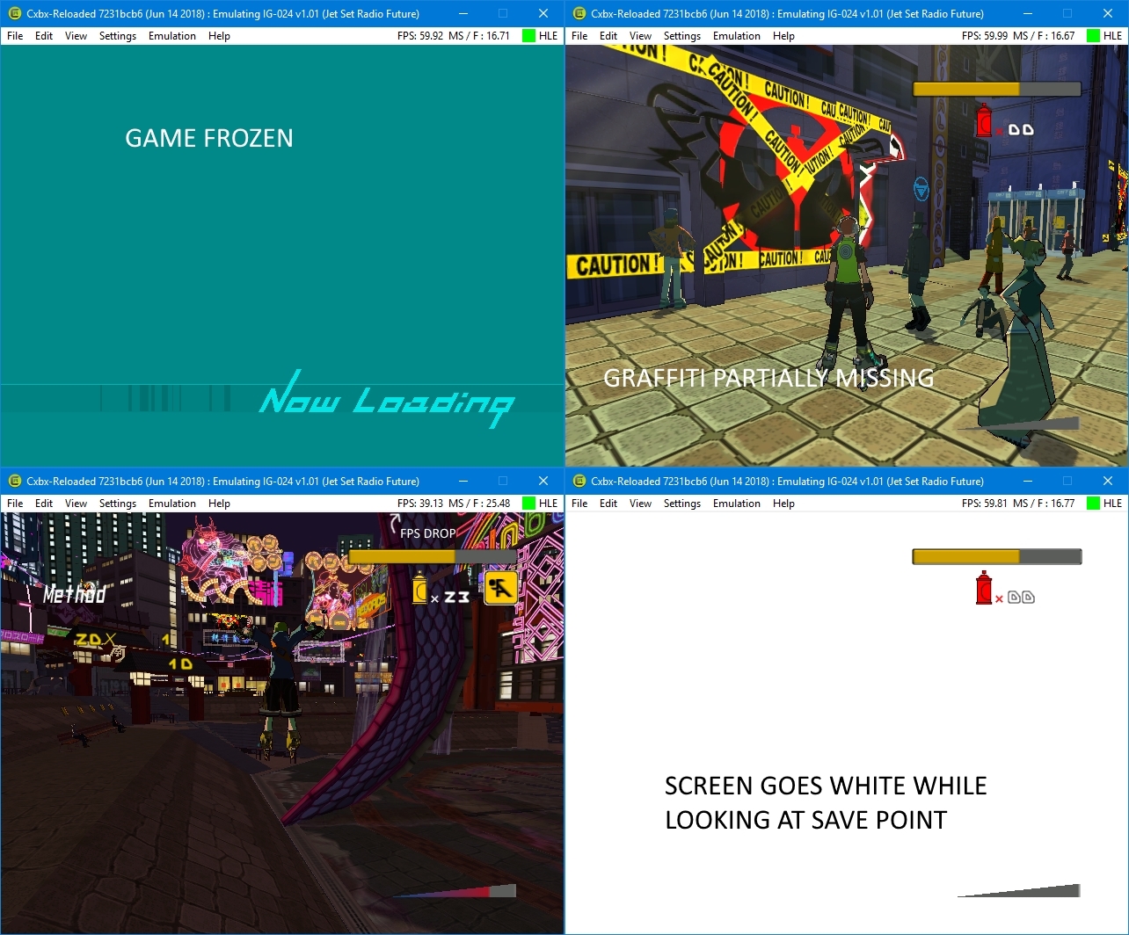Click the 'MS / F : 16.67' readout
Image resolution: width=1129 pixels, height=935 pixels.
click(x=1044, y=36)
